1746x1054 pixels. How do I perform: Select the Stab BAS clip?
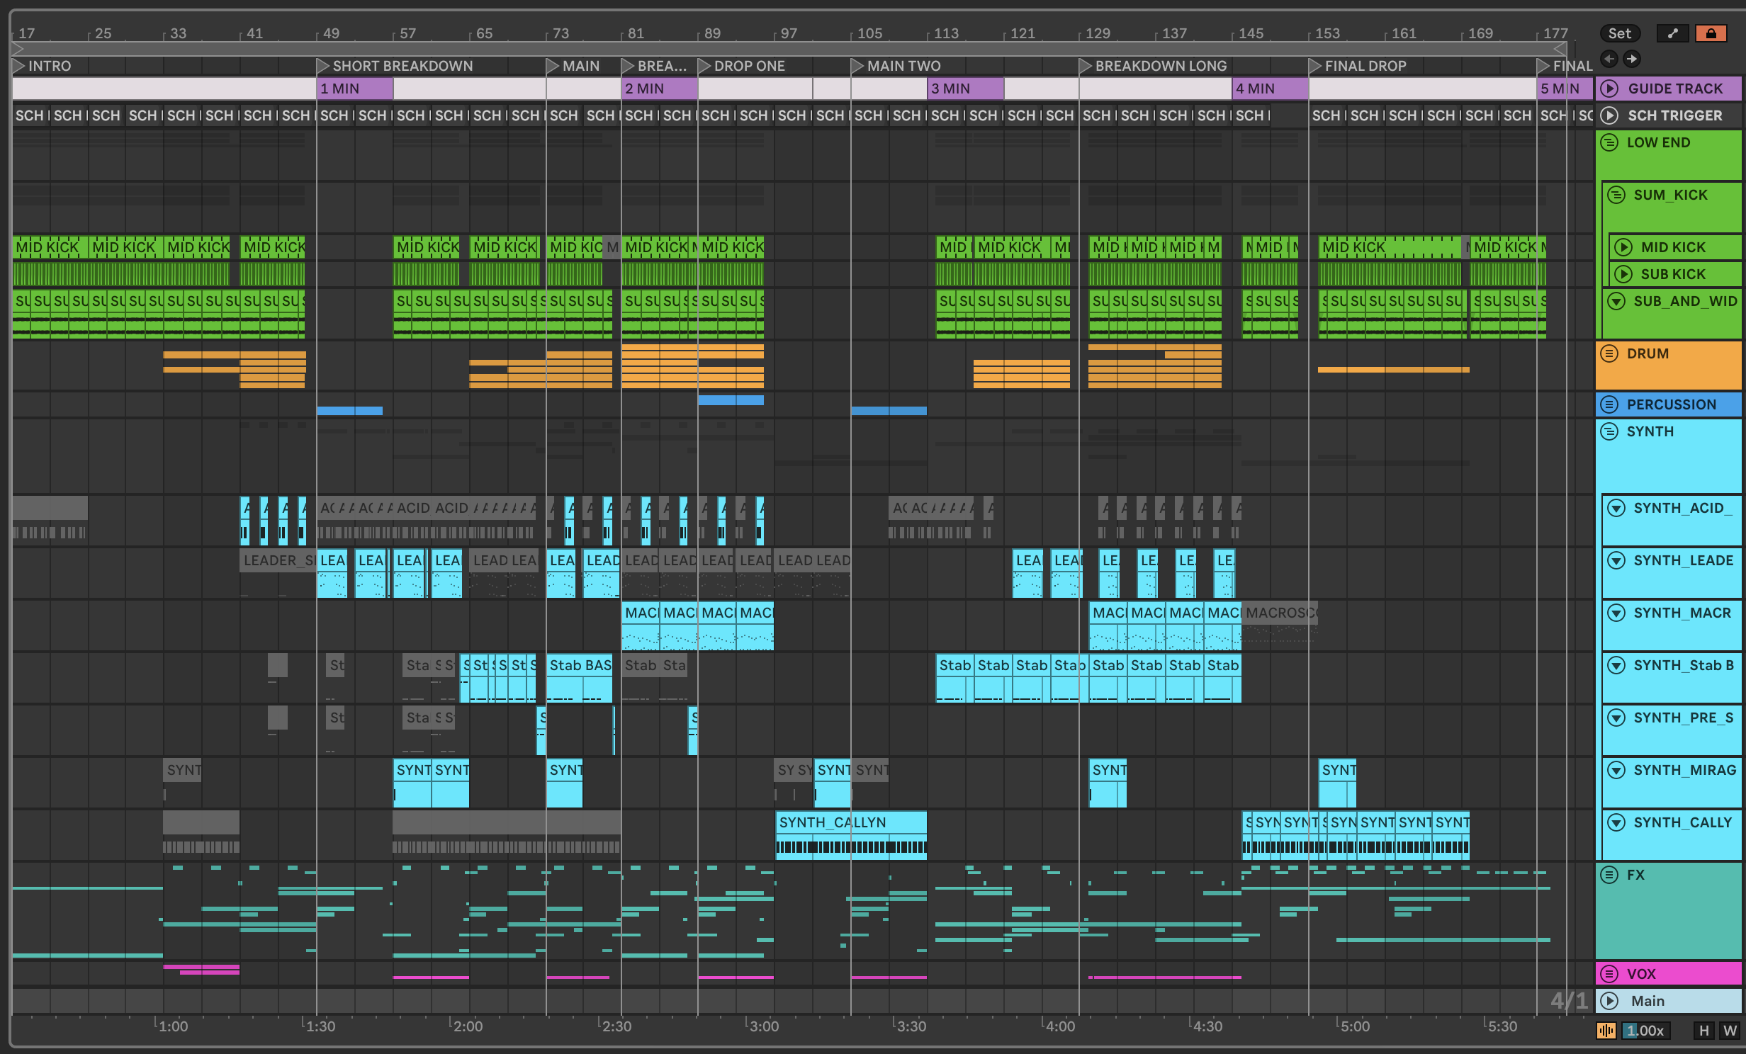(x=580, y=677)
